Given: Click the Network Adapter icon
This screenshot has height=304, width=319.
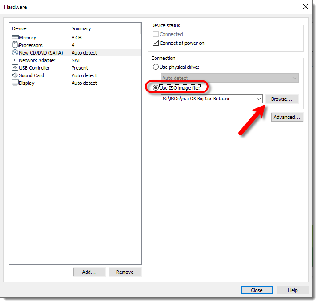Looking at the screenshot, I should tap(15, 60).
